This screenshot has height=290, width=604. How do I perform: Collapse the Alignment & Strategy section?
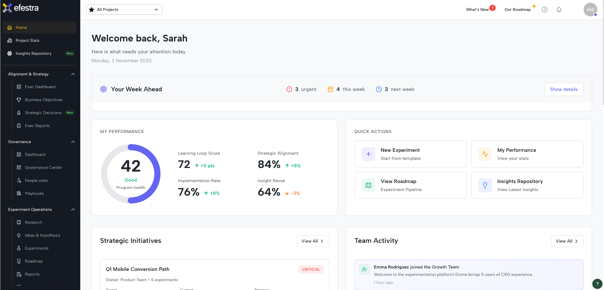[x=73, y=74]
